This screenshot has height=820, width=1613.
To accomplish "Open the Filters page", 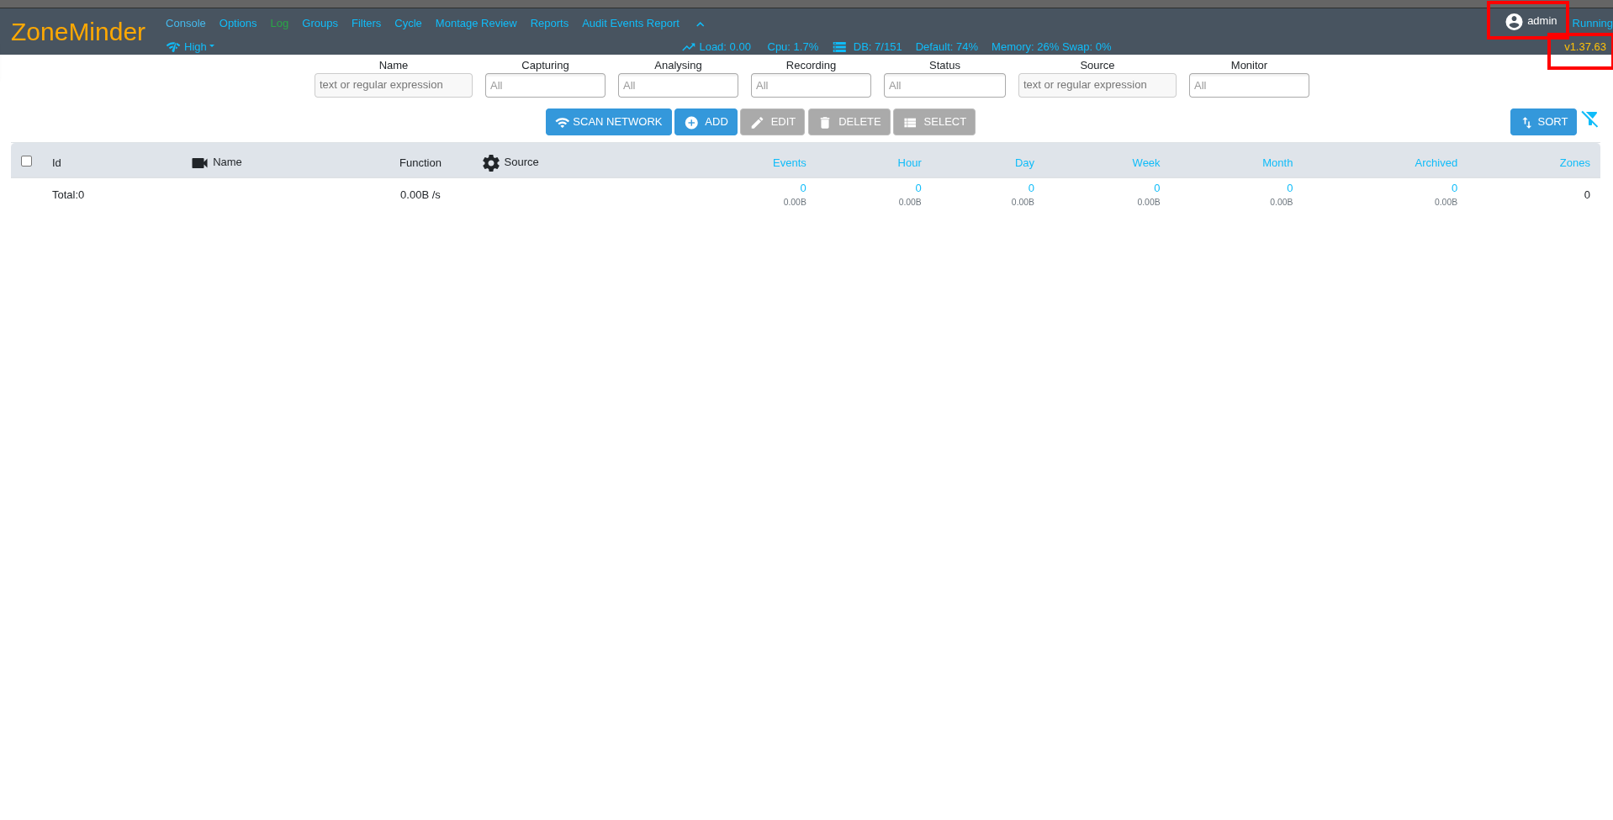I will tap(366, 24).
